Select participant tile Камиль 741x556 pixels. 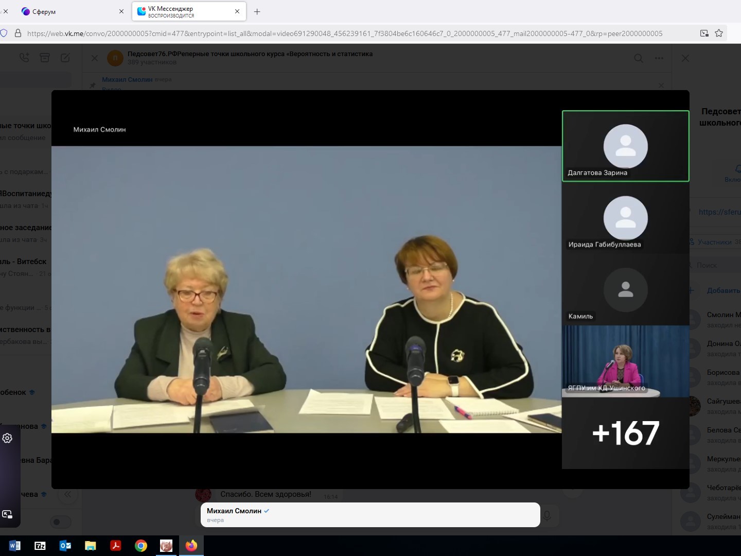point(625,289)
